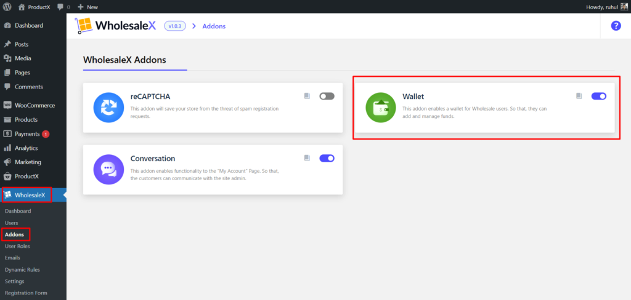Open the ProductX site home link
This screenshot has height=300, width=631.
coord(35,7)
